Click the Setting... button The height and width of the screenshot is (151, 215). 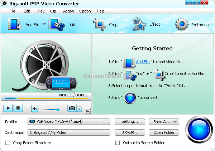pyautogui.click(x=130, y=122)
